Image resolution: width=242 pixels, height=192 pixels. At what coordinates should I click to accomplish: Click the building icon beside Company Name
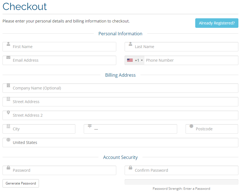coord(8,85)
